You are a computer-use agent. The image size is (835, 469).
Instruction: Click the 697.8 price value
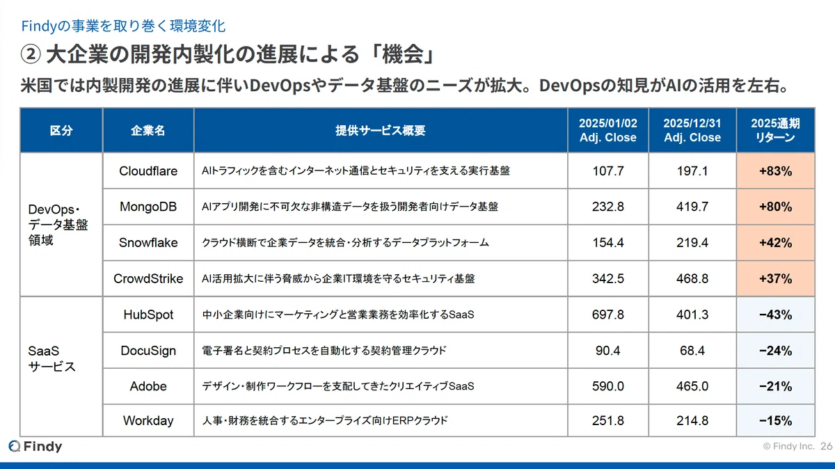(608, 315)
